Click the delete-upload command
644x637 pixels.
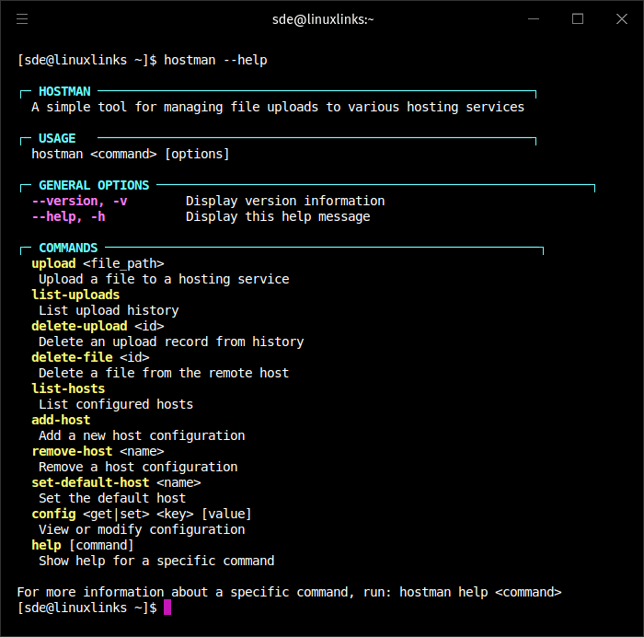(79, 326)
